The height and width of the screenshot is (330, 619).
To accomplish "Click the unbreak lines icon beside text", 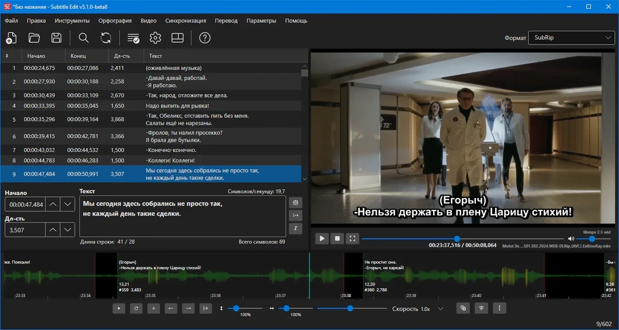I will 296,215.
